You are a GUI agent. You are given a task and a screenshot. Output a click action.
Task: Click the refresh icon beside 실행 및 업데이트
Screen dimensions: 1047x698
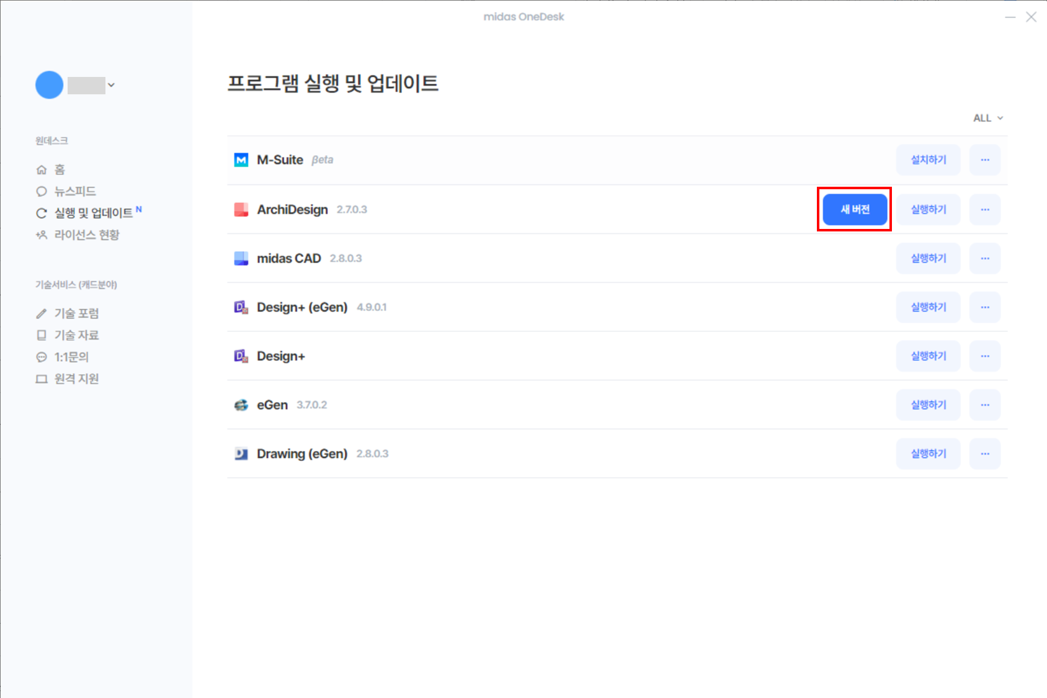(x=42, y=213)
